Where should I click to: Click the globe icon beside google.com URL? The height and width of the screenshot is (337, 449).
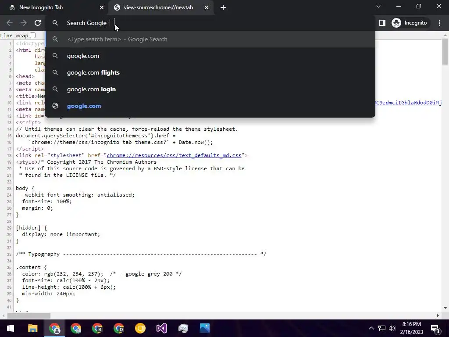(x=55, y=106)
